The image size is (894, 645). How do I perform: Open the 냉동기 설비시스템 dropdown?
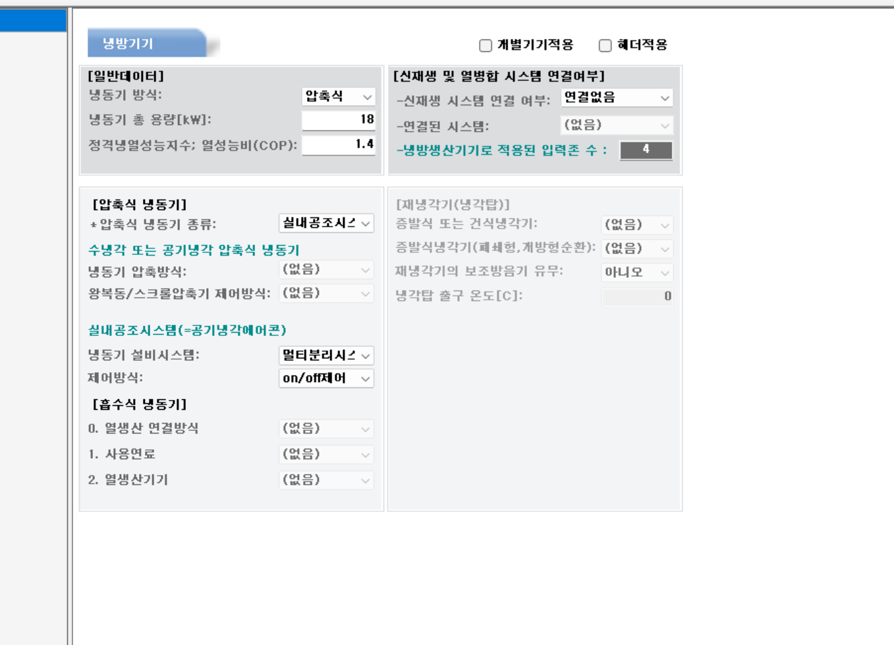pyautogui.click(x=326, y=356)
